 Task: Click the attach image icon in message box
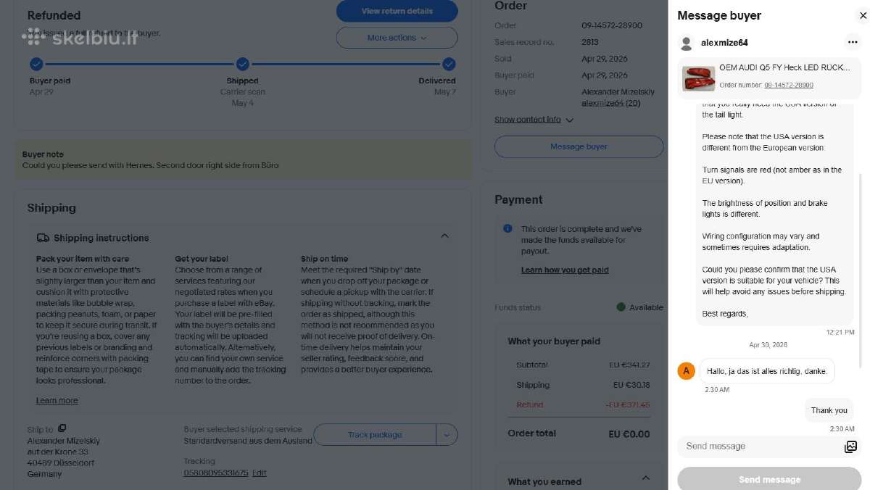(850, 447)
